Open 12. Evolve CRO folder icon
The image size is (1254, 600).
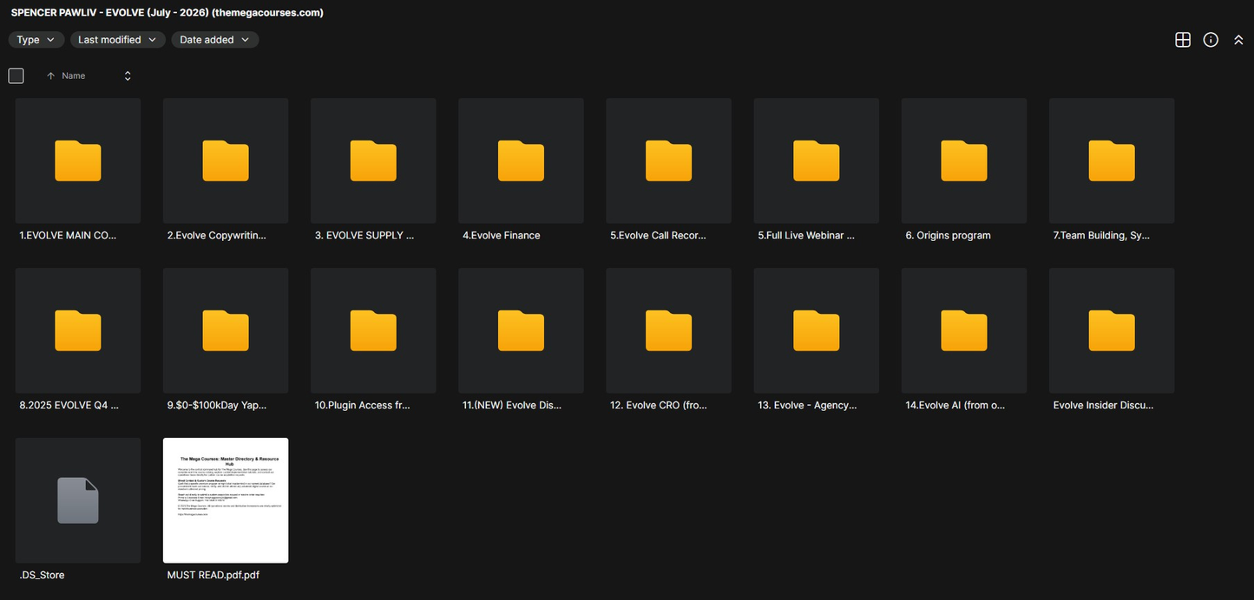coord(668,330)
